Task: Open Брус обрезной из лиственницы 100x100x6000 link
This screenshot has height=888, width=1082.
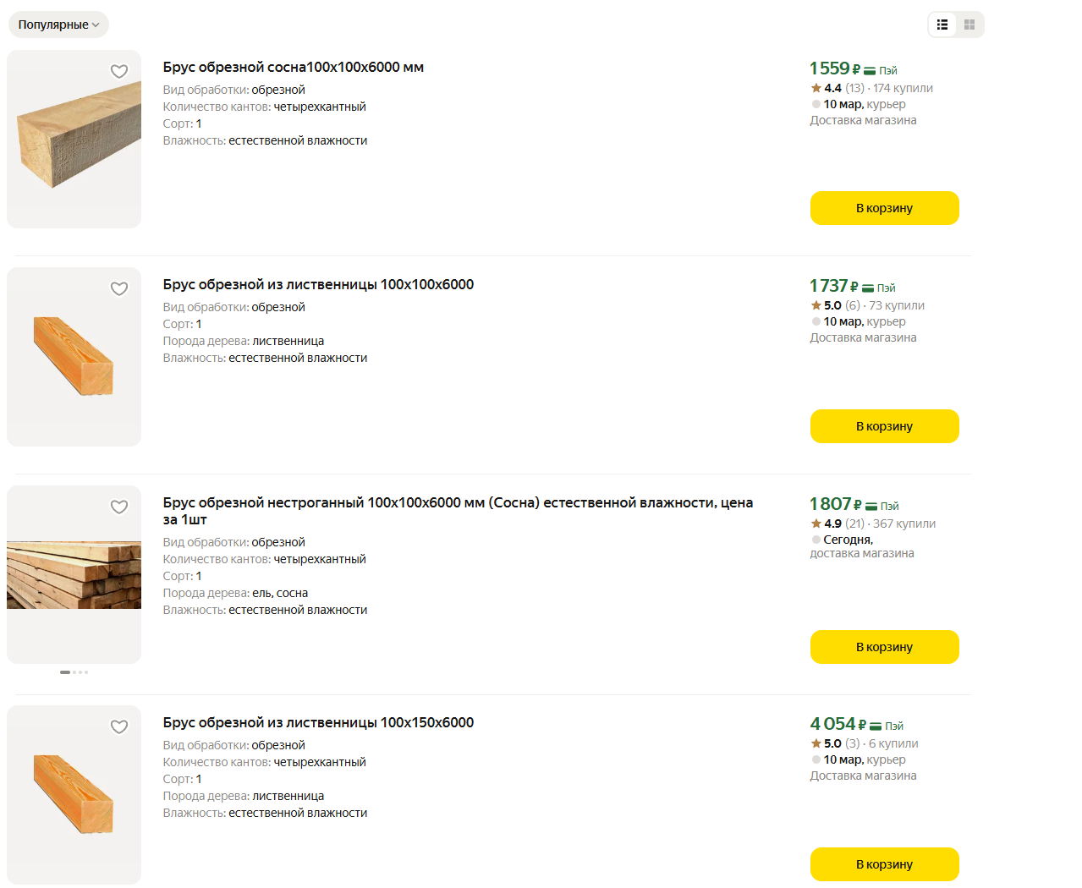Action: (318, 285)
